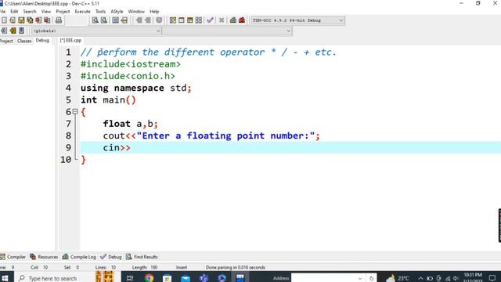501x282 pixels.
Task: Click the Windows Start button
Action: (x=5, y=278)
